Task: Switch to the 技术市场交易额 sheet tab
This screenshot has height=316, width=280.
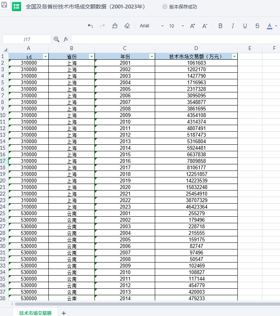Action: click(x=35, y=313)
